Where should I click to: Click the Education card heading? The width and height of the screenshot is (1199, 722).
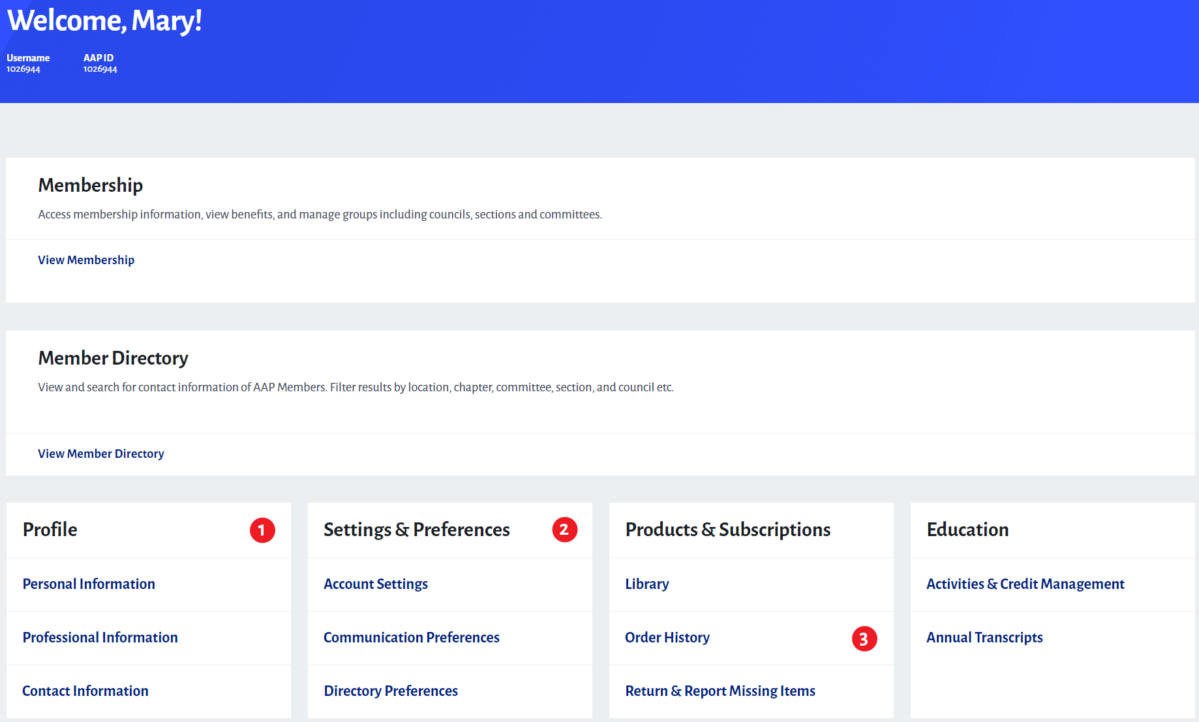(967, 530)
